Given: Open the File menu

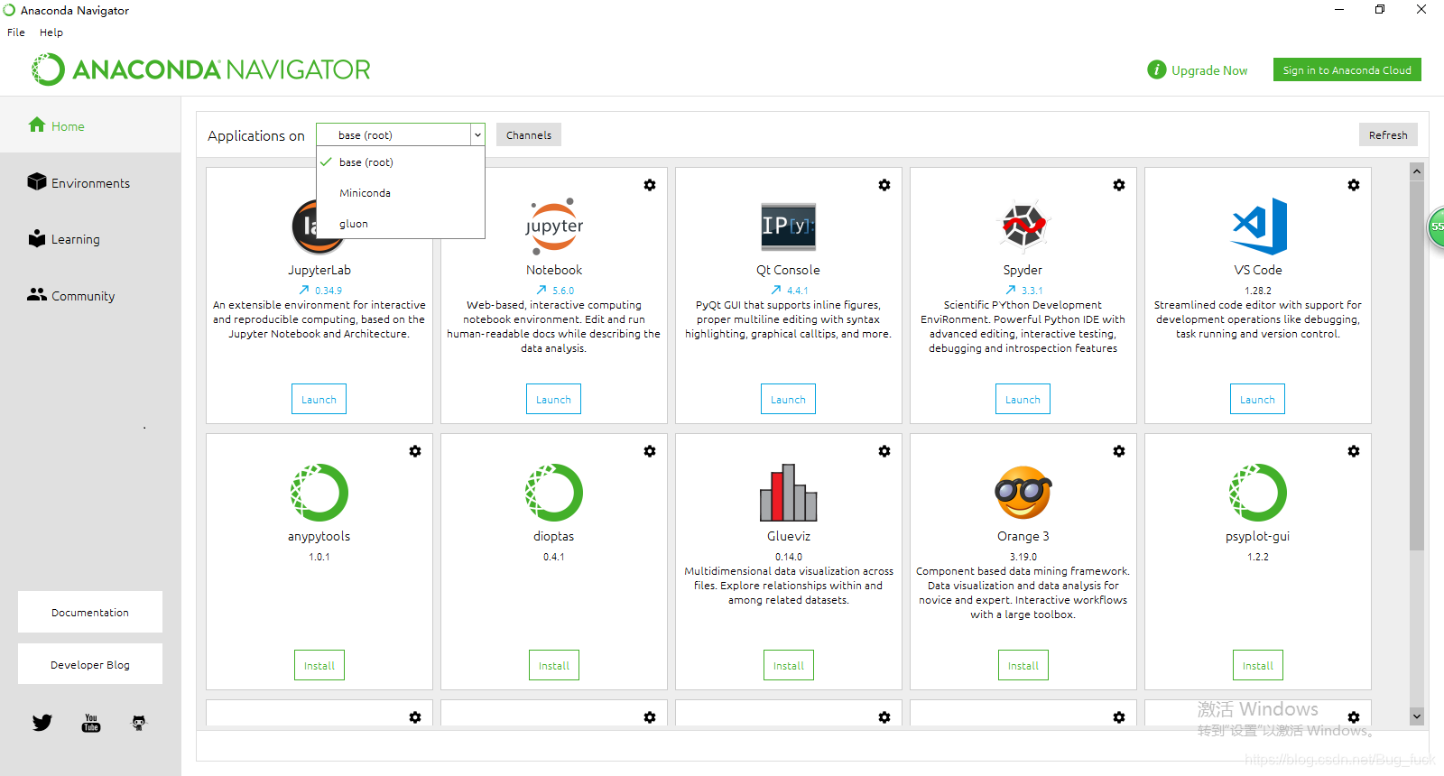Looking at the screenshot, I should pyautogui.click(x=16, y=32).
